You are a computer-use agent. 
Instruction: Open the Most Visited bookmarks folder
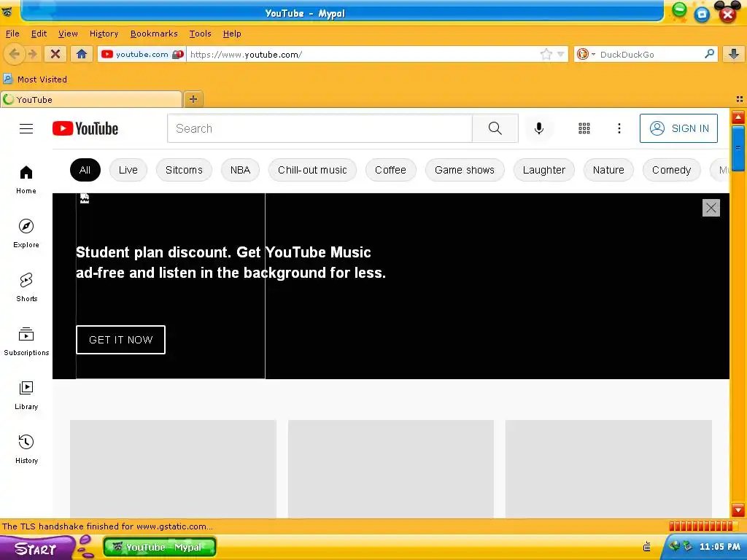35,79
